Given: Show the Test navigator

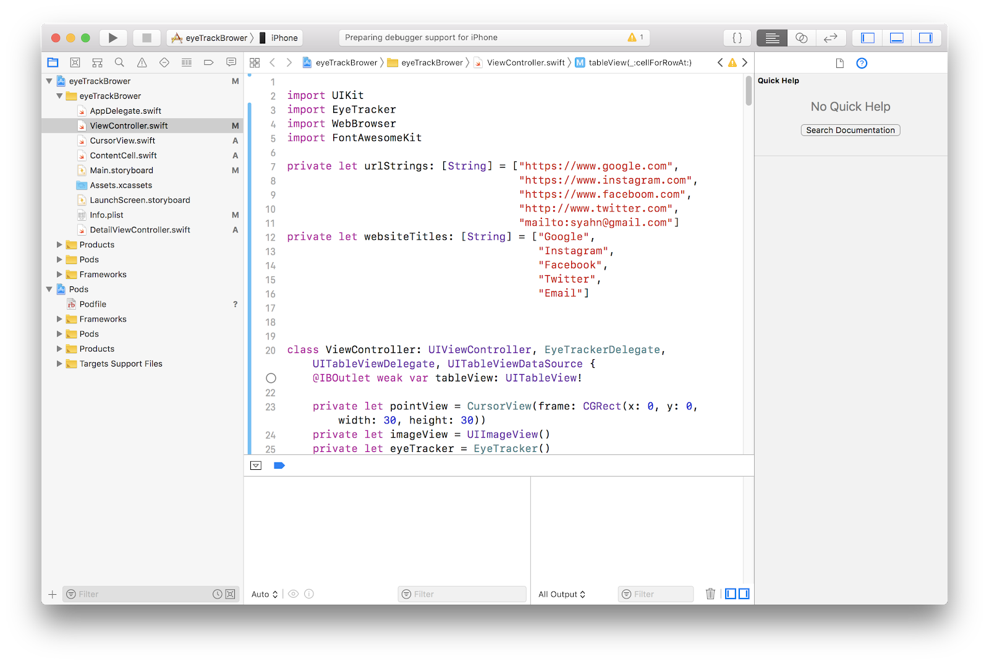Looking at the screenshot, I should (164, 62).
